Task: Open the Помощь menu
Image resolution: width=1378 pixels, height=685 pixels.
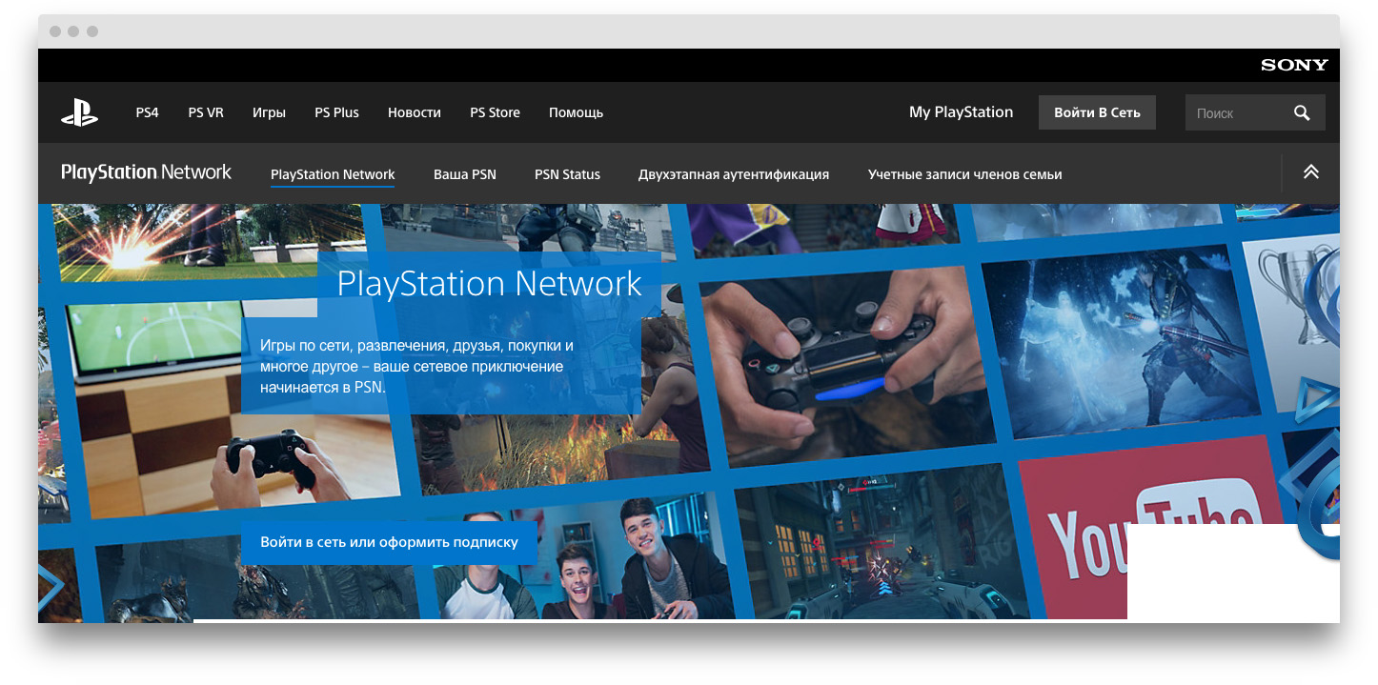Action: [576, 112]
